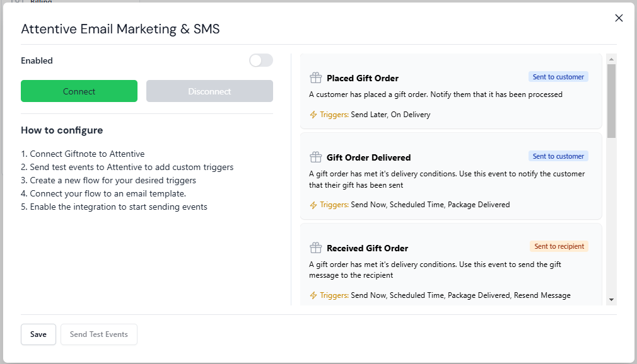Image resolution: width=637 pixels, height=364 pixels.
Task: Click step 4 Connect your flow to email template
Action: pyautogui.click(x=103, y=193)
